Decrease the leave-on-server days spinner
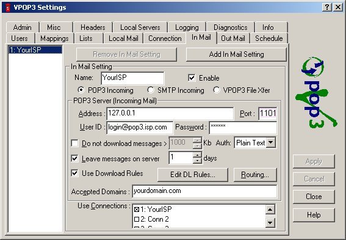The width and height of the screenshot is (346, 240). point(197,161)
